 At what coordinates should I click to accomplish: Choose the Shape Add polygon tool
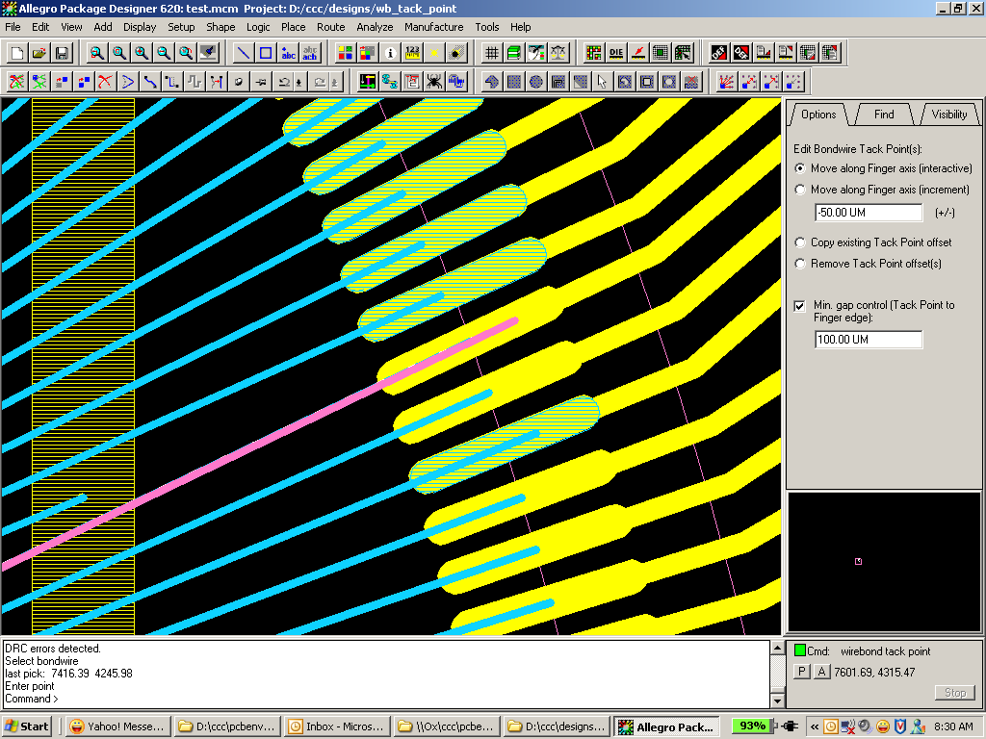point(492,82)
